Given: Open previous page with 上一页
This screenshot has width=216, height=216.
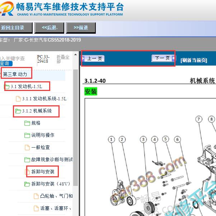Looking at the screenshot, I should pos(93,58).
